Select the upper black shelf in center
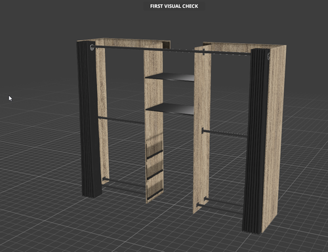The image size is (328, 252). (x=170, y=77)
